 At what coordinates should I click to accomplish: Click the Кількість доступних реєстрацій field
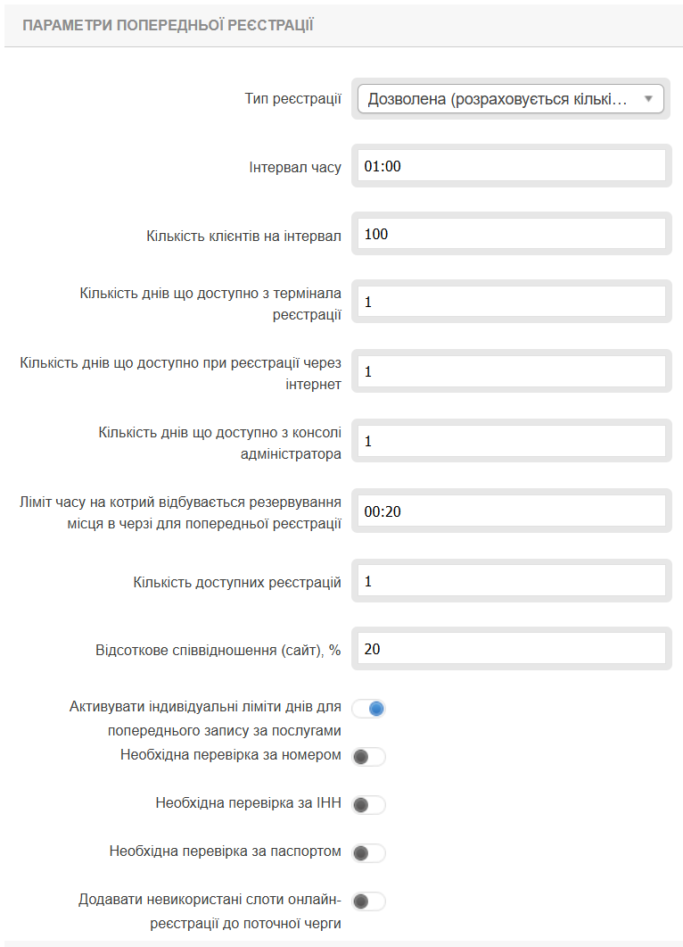[511, 581]
